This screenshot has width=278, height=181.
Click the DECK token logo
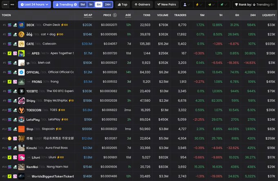pos(21,25)
